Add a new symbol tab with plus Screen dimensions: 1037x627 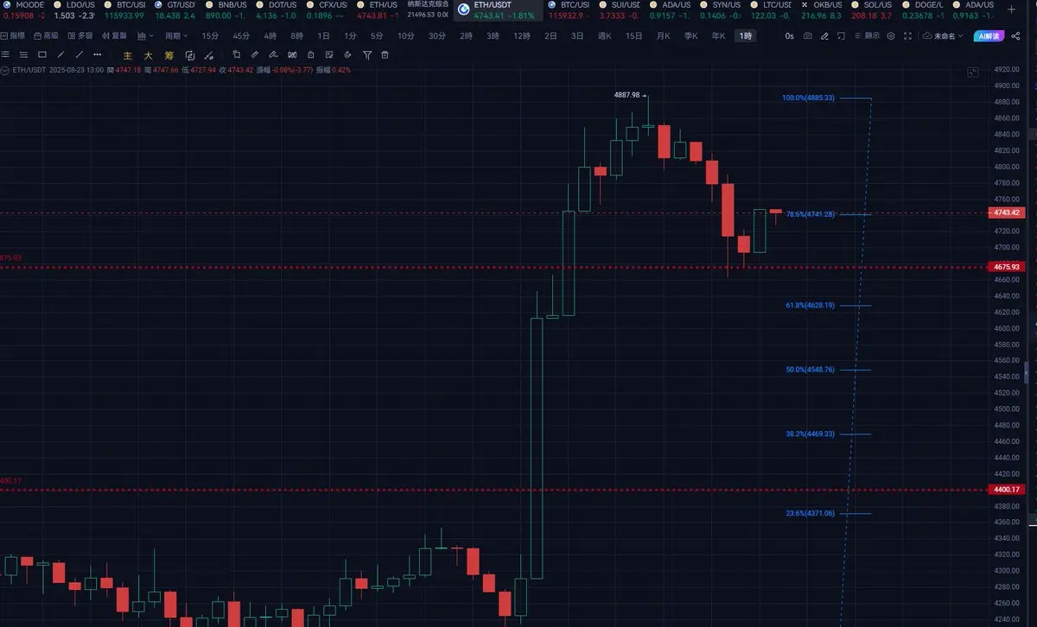pos(1011,9)
